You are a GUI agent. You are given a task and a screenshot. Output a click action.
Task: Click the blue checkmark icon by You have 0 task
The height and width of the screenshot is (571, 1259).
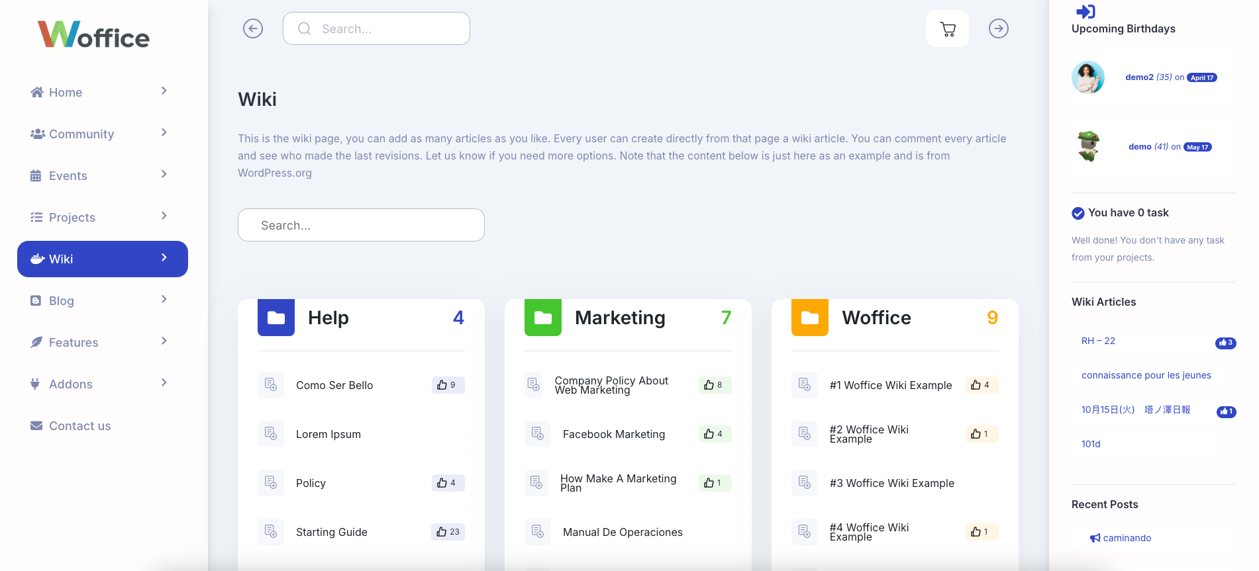pos(1078,213)
